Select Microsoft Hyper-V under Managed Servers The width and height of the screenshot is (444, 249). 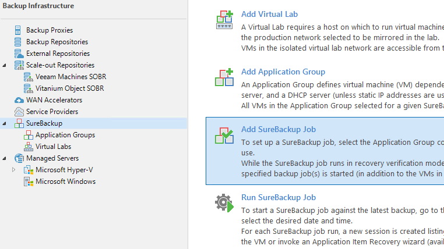click(64, 170)
